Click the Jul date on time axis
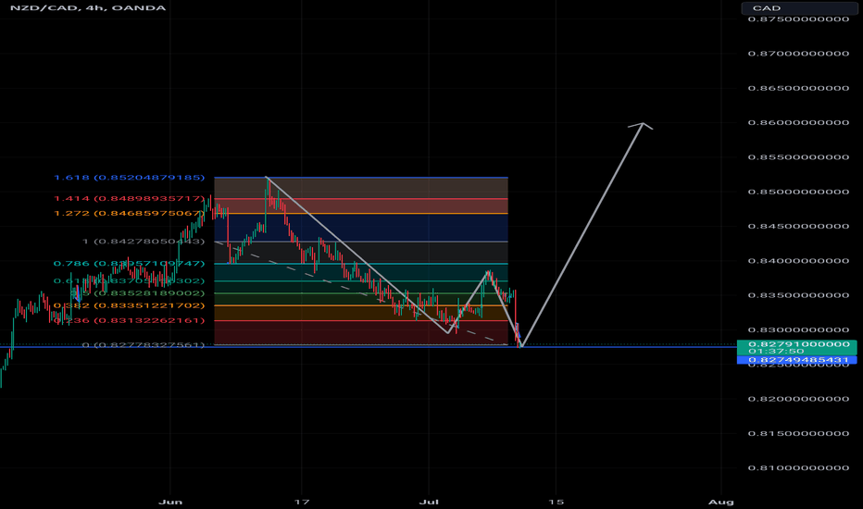863x509 pixels. click(x=429, y=502)
